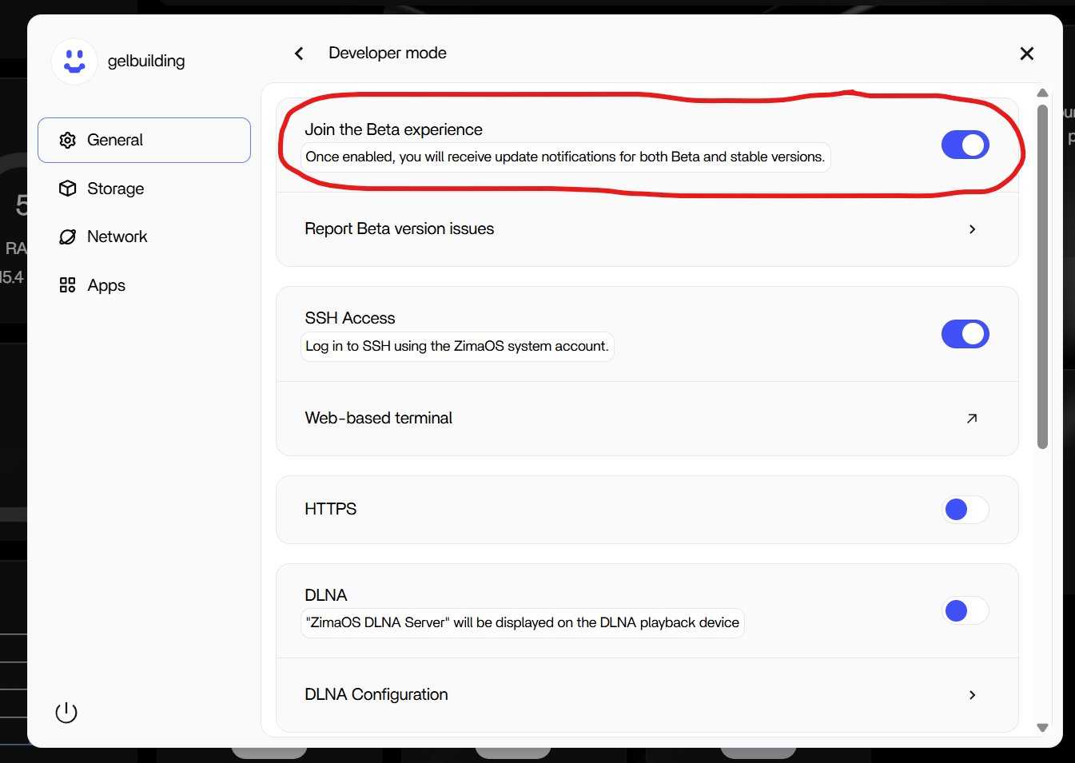Expand DLNA Configuration chevron

point(972,695)
